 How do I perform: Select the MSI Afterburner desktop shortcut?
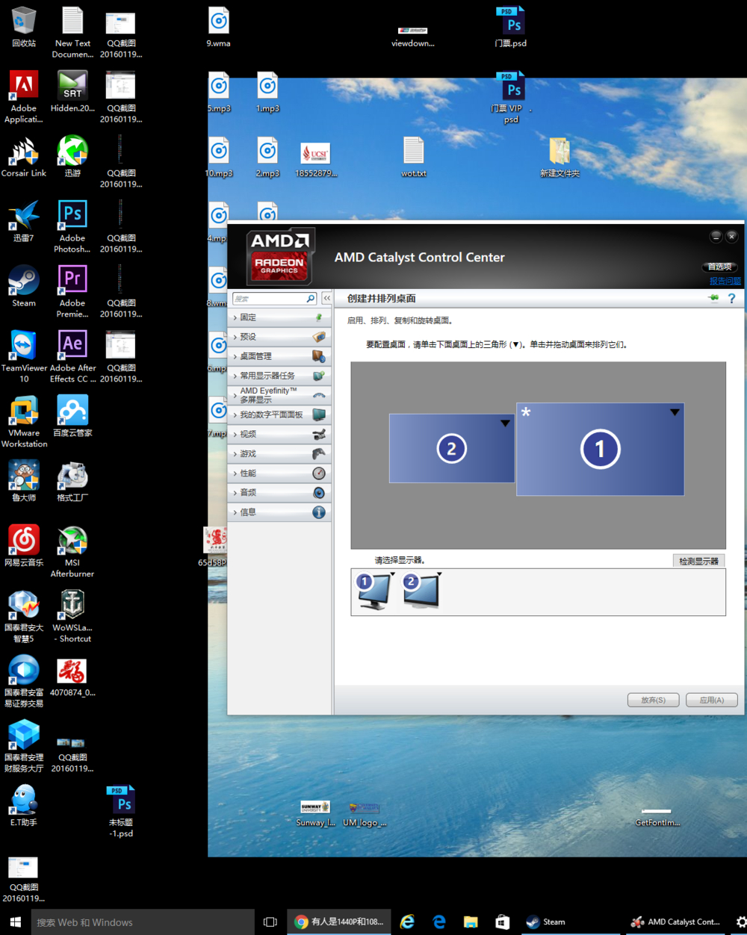coord(72,552)
